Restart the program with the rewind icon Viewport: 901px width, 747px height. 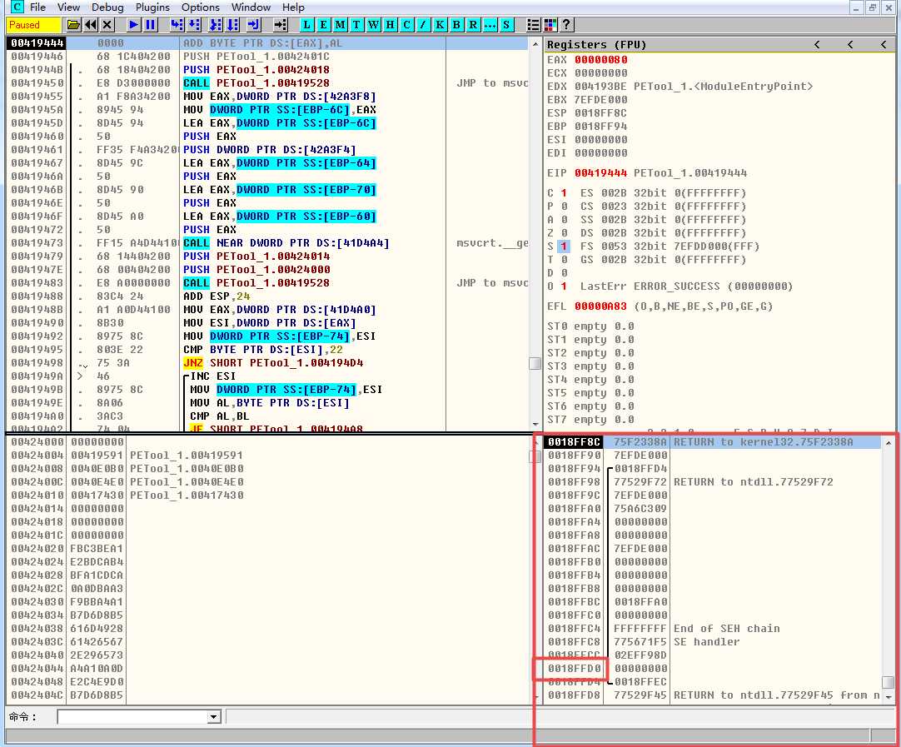(90, 25)
